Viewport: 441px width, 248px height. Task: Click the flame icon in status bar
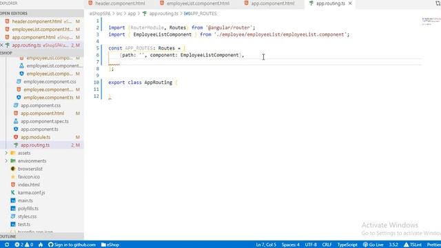pyautogui.click(x=41, y=245)
